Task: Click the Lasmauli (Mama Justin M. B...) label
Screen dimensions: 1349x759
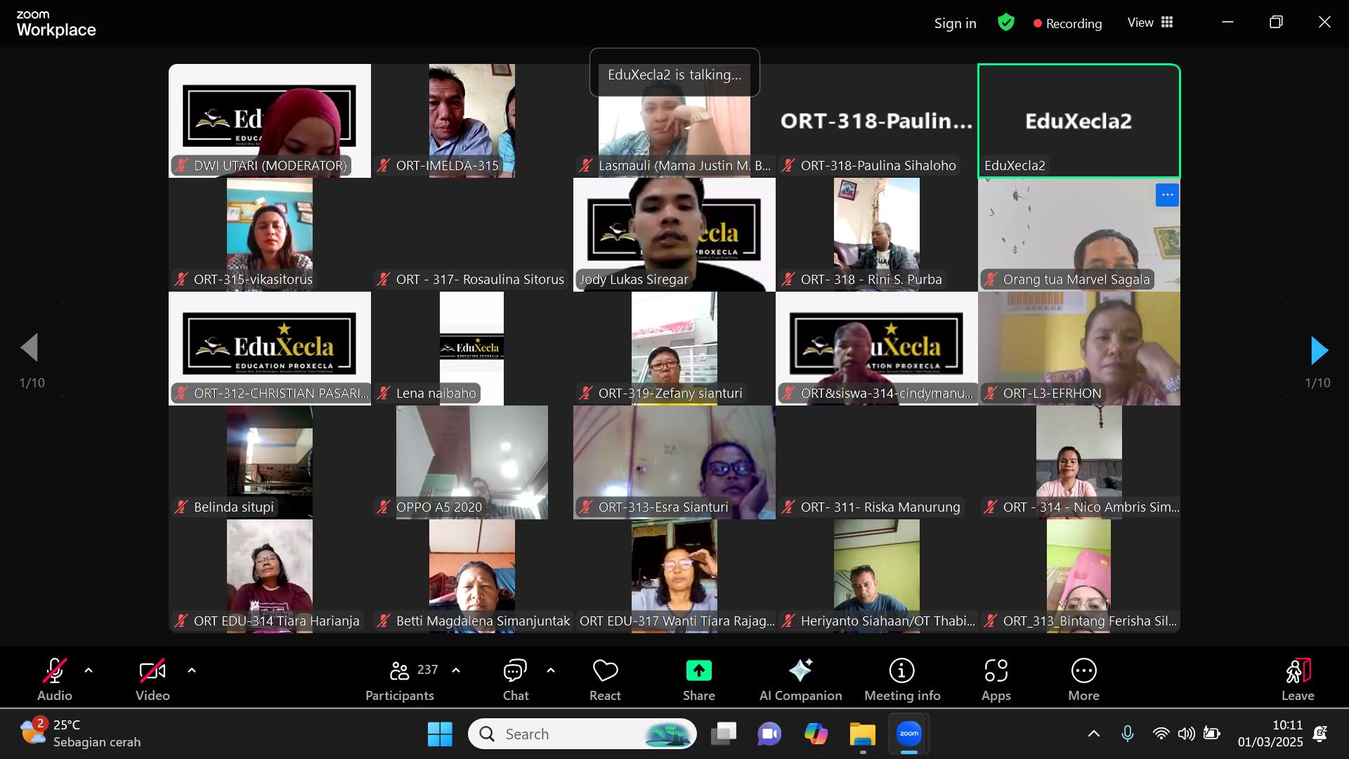Action: (684, 166)
